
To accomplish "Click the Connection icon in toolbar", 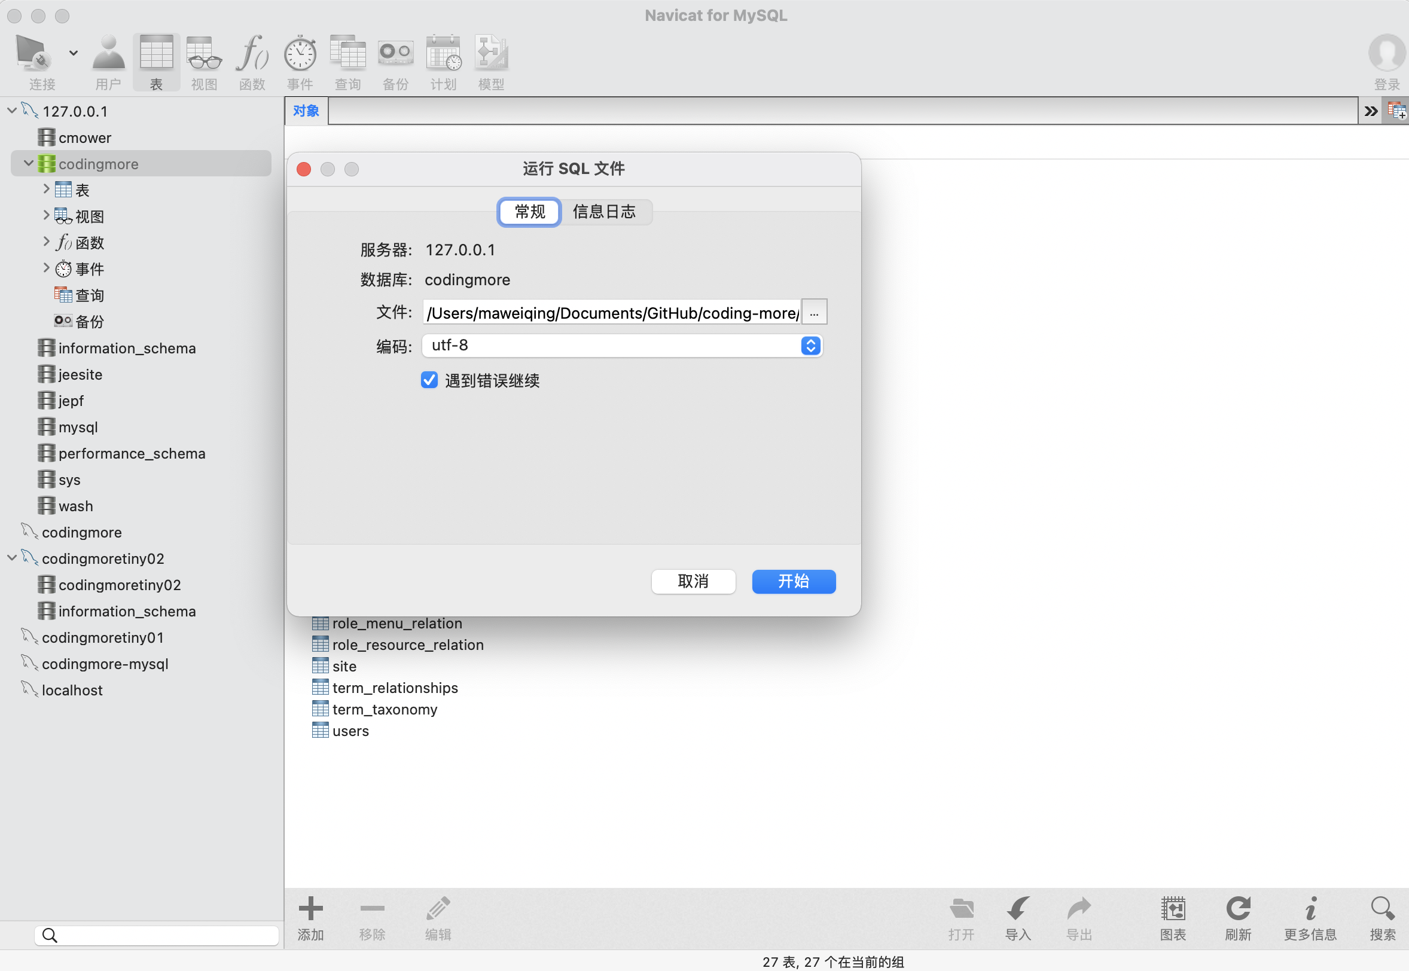I will pyautogui.click(x=33, y=55).
